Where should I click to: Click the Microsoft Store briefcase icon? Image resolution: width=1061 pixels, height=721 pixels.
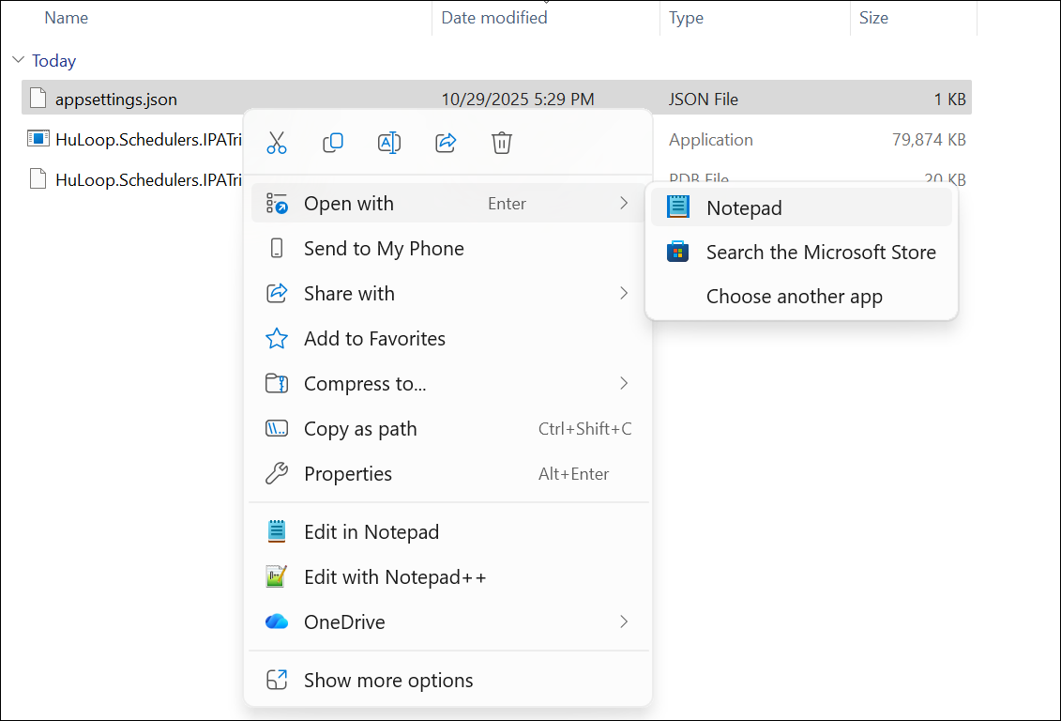point(677,252)
